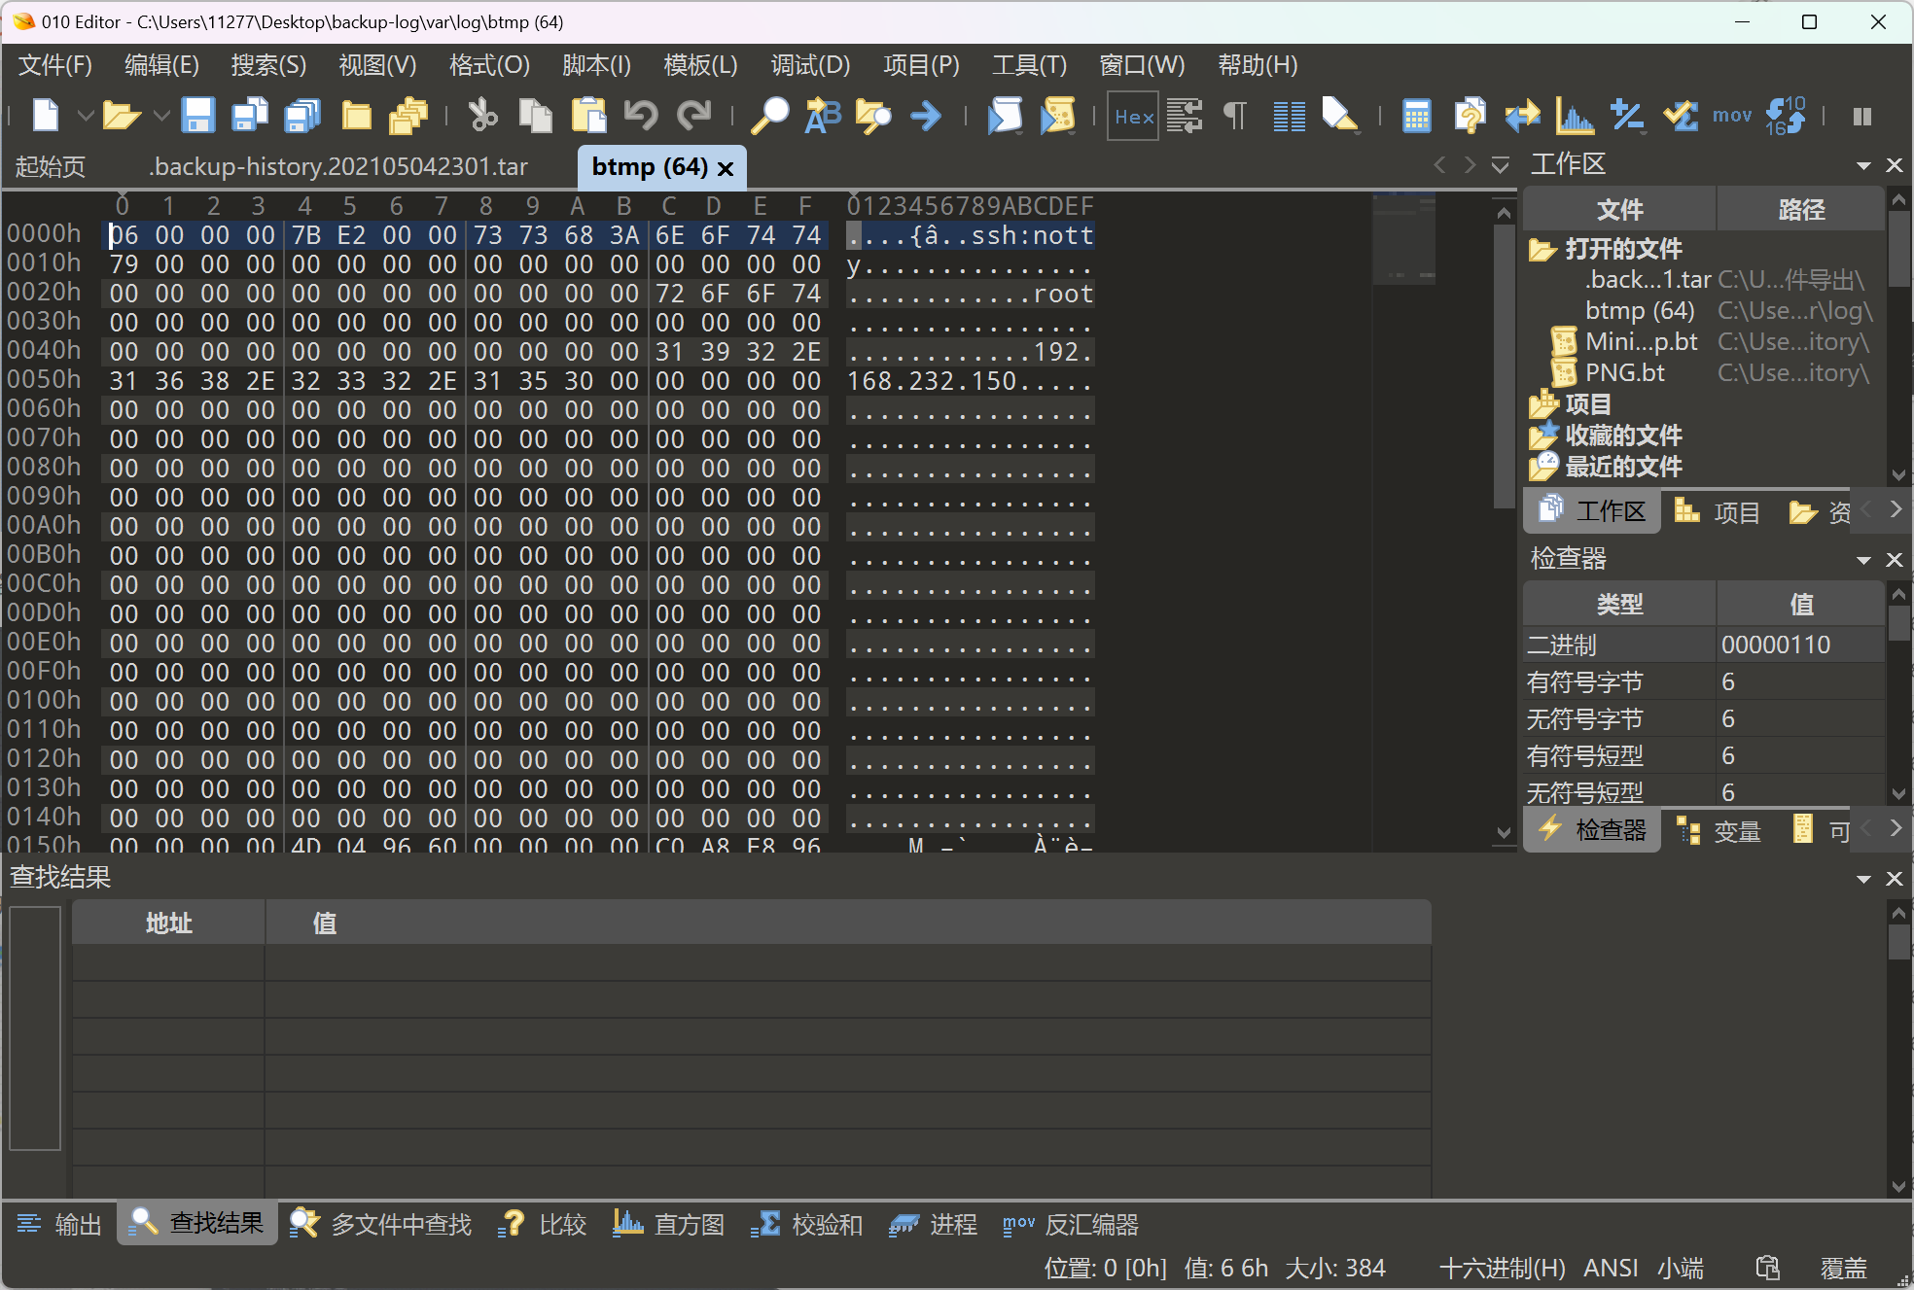1914x1290 pixels.
Task: Expand the 最近的文件 node
Action: pos(1623,467)
